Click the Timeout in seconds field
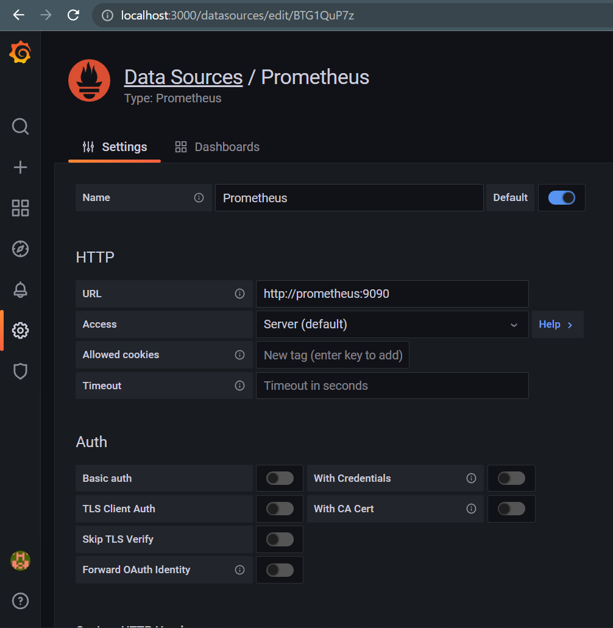613x628 pixels. point(391,386)
